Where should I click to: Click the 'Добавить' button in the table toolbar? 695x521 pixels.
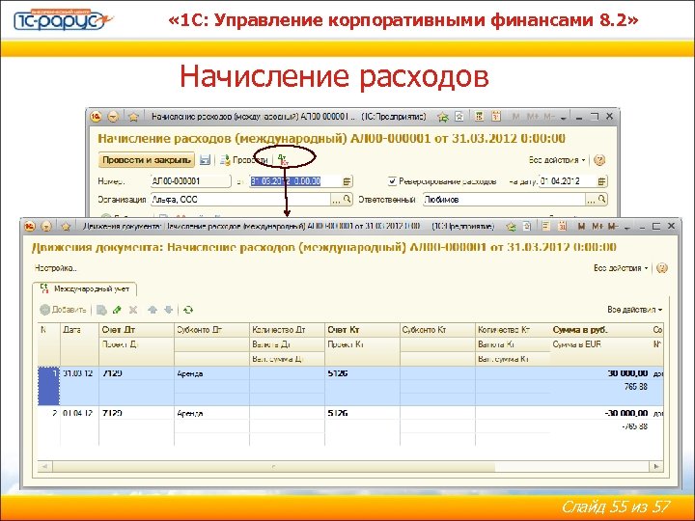pos(63,310)
